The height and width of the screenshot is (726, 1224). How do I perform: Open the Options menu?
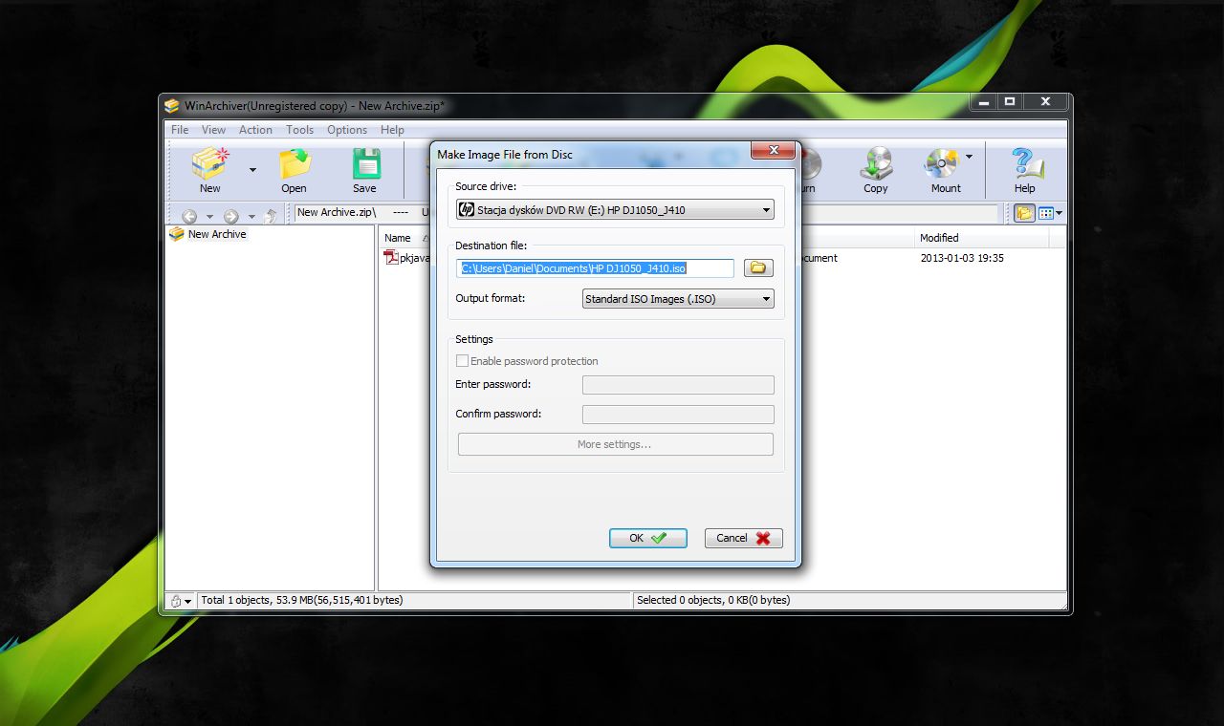(x=347, y=130)
